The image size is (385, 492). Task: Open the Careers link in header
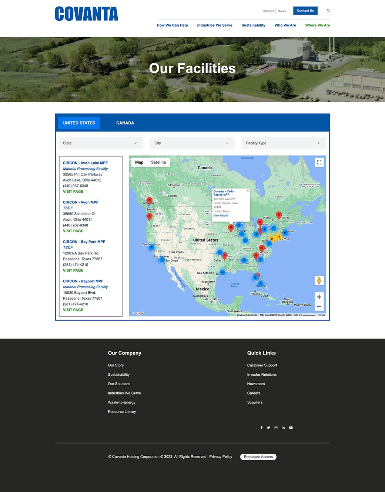click(x=268, y=11)
